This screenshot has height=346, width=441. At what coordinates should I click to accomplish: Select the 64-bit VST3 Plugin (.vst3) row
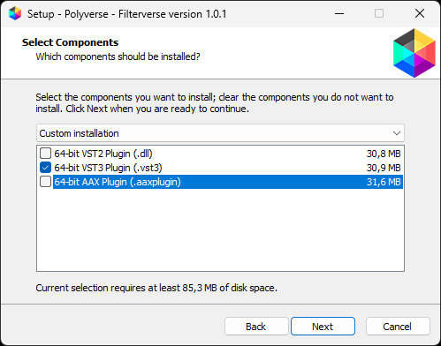point(220,168)
